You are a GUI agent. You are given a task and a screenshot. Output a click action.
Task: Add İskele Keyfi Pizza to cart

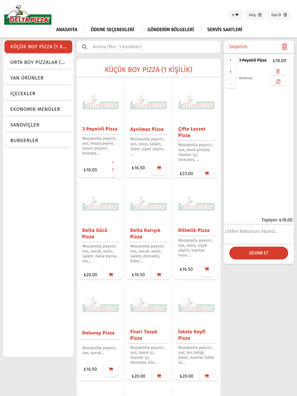207,376
